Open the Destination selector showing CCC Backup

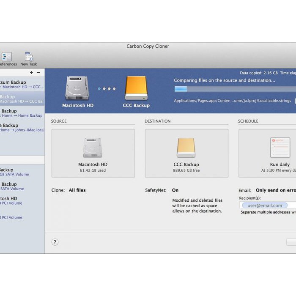pyautogui.click(x=186, y=153)
